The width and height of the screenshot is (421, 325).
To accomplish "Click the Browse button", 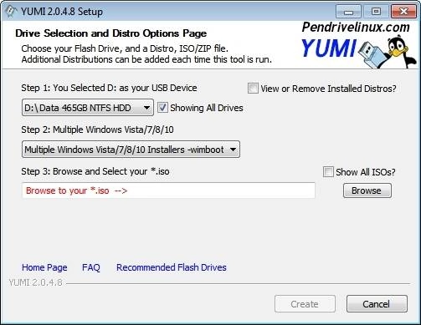I will 367,190.
